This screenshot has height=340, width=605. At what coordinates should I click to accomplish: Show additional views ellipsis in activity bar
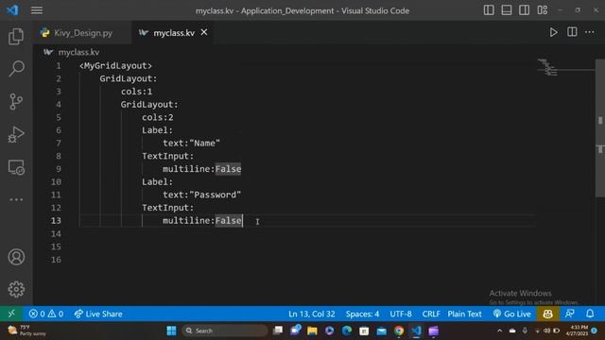(16, 199)
